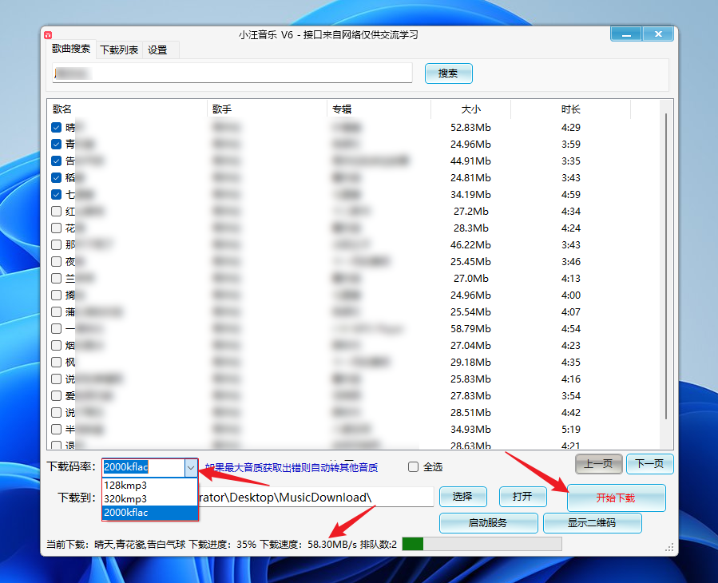Go to previous page with 上一页
The height and width of the screenshot is (583, 718).
(598, 464)
